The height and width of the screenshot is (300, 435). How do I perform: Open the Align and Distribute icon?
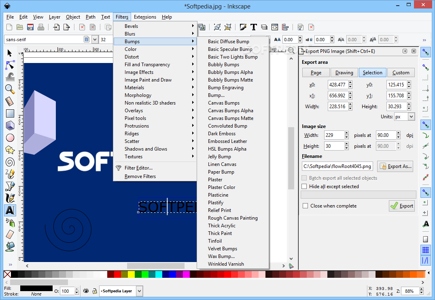click(x=285, y=27)
